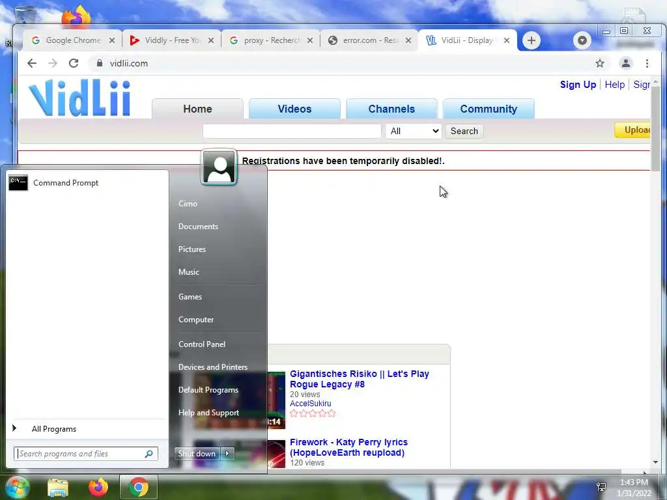Viewport: 667px width, 500px height.
Task: Go back with the Chrome back arrow
Action: (32, 63)
